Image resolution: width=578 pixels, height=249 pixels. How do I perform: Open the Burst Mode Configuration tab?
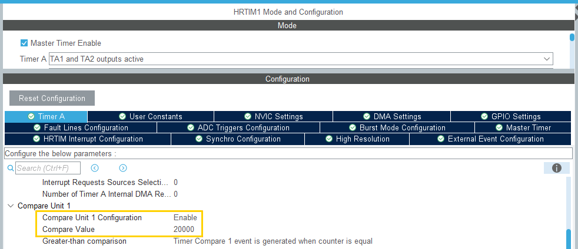pos(397,127)
